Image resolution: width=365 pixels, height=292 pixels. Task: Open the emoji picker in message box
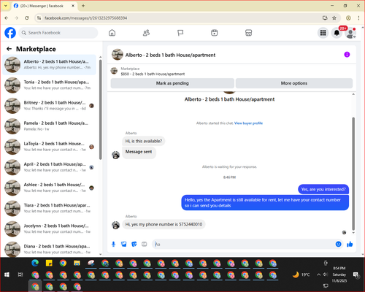click(338, 244)
